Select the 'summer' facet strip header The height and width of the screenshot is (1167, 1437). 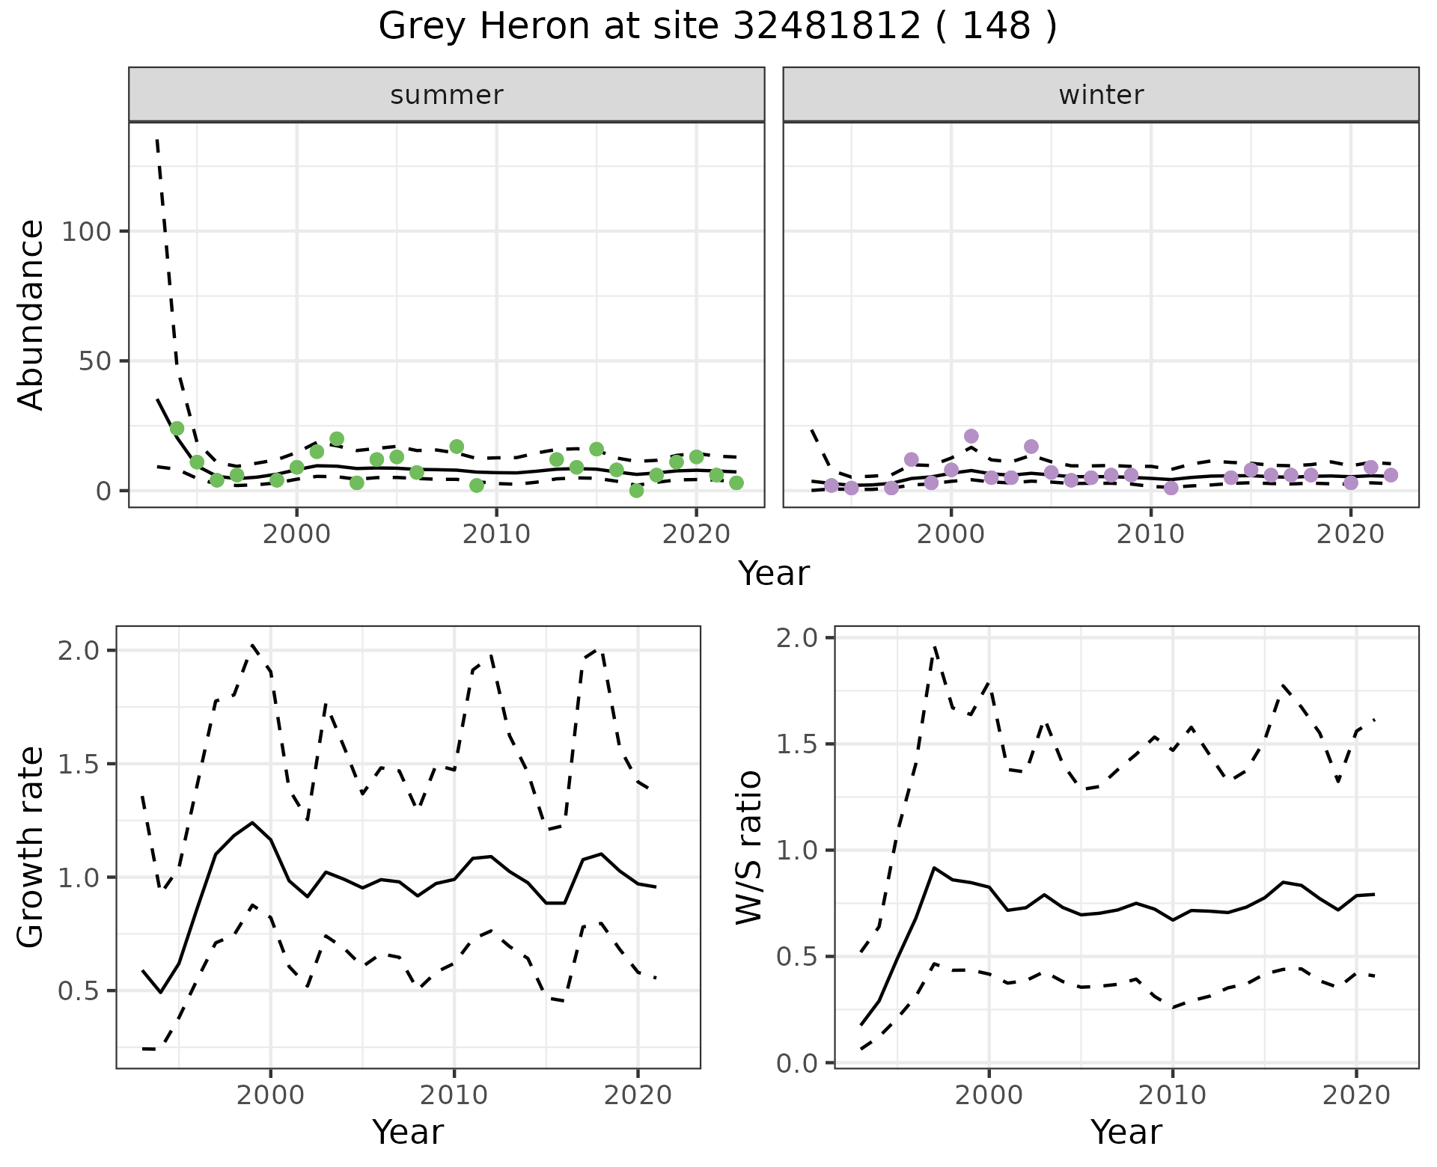447,95
